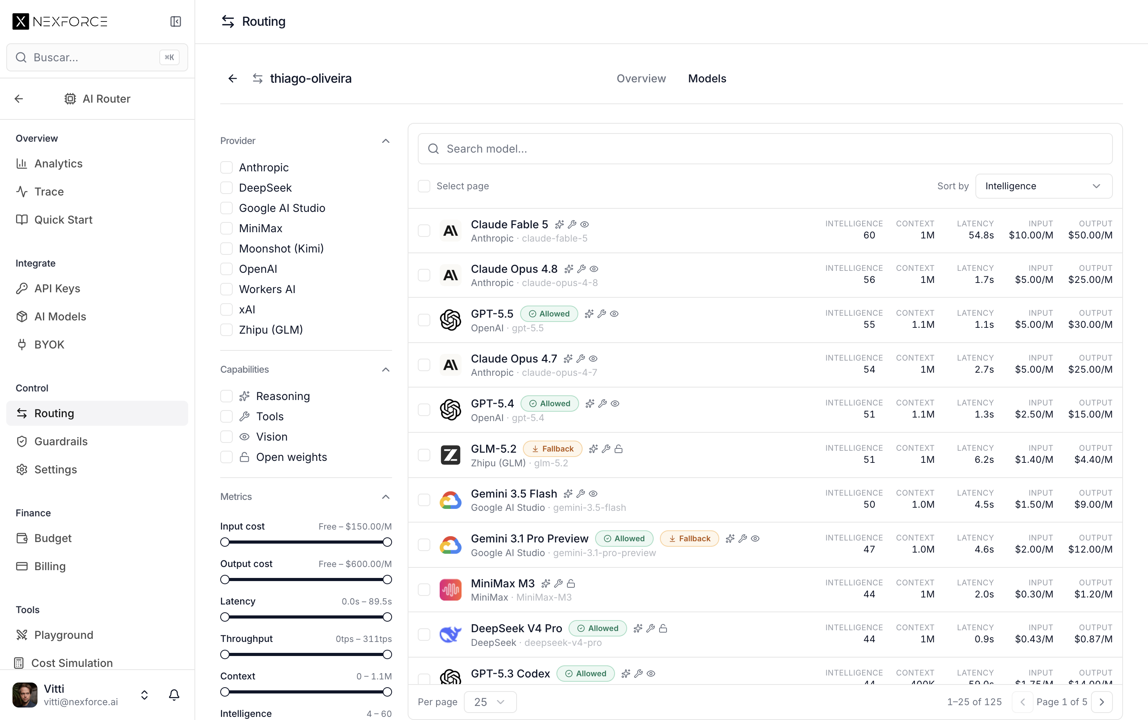The image size is (1148, 720).
Task: Enable the OpenAI provider checkbox
Action: tap(226, 268)
